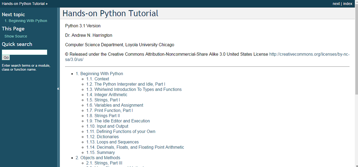
Task: Open section 1.1 Context
Action: 97,79
